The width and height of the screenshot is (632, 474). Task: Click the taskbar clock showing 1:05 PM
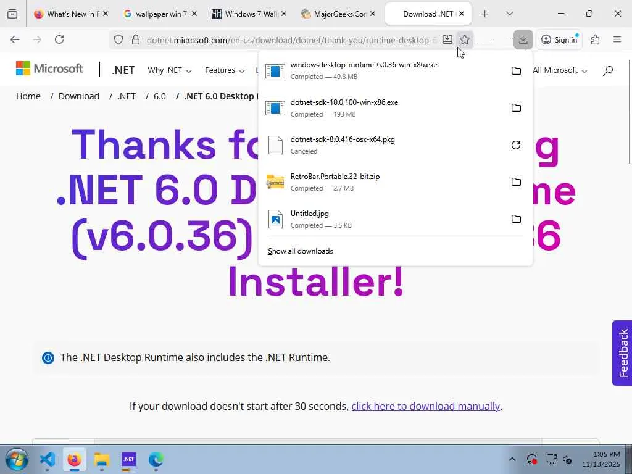point(601,459)
